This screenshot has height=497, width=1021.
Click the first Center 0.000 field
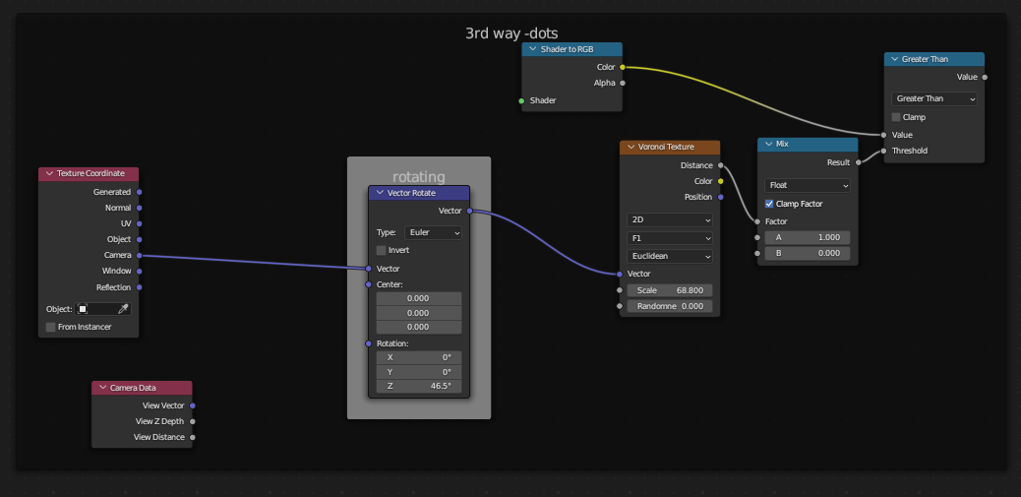coord(419,298)
